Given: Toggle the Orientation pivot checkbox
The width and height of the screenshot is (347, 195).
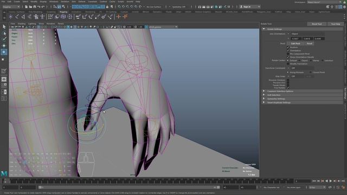Looking at the screenshot, I should (288, 50).
